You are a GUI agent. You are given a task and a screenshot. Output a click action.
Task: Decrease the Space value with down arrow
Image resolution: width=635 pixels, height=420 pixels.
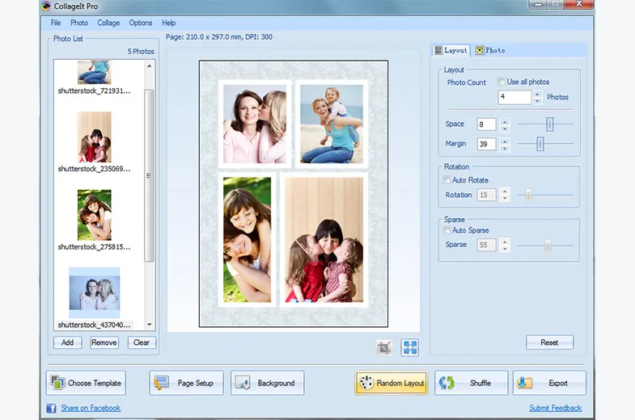pos(505,128)
